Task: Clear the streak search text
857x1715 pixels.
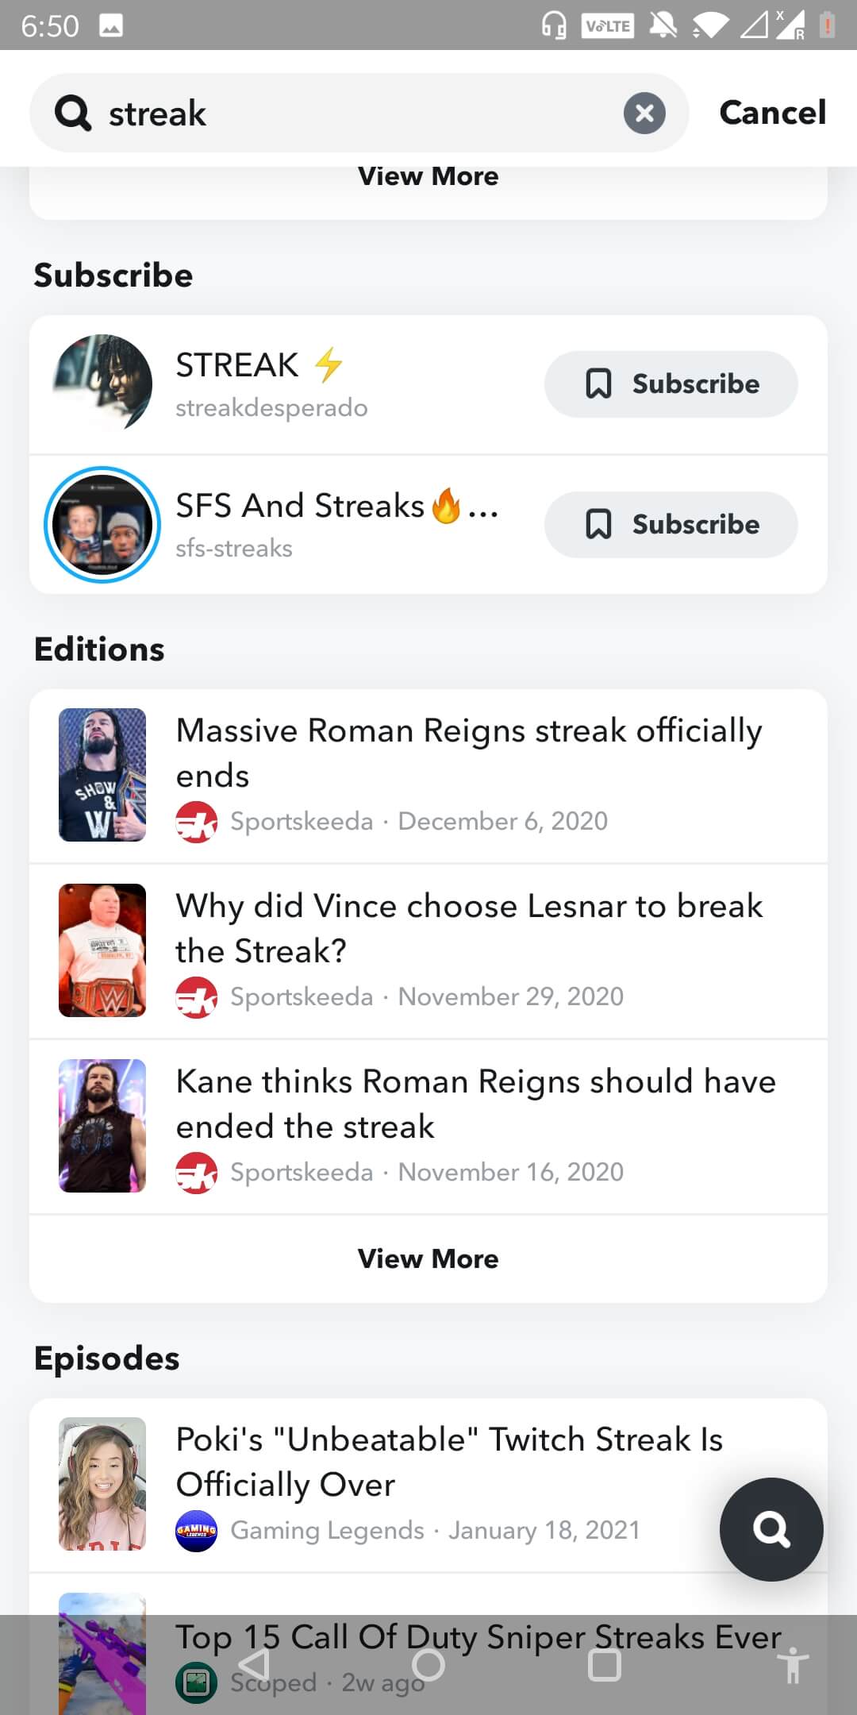Action: click(644, 113)
